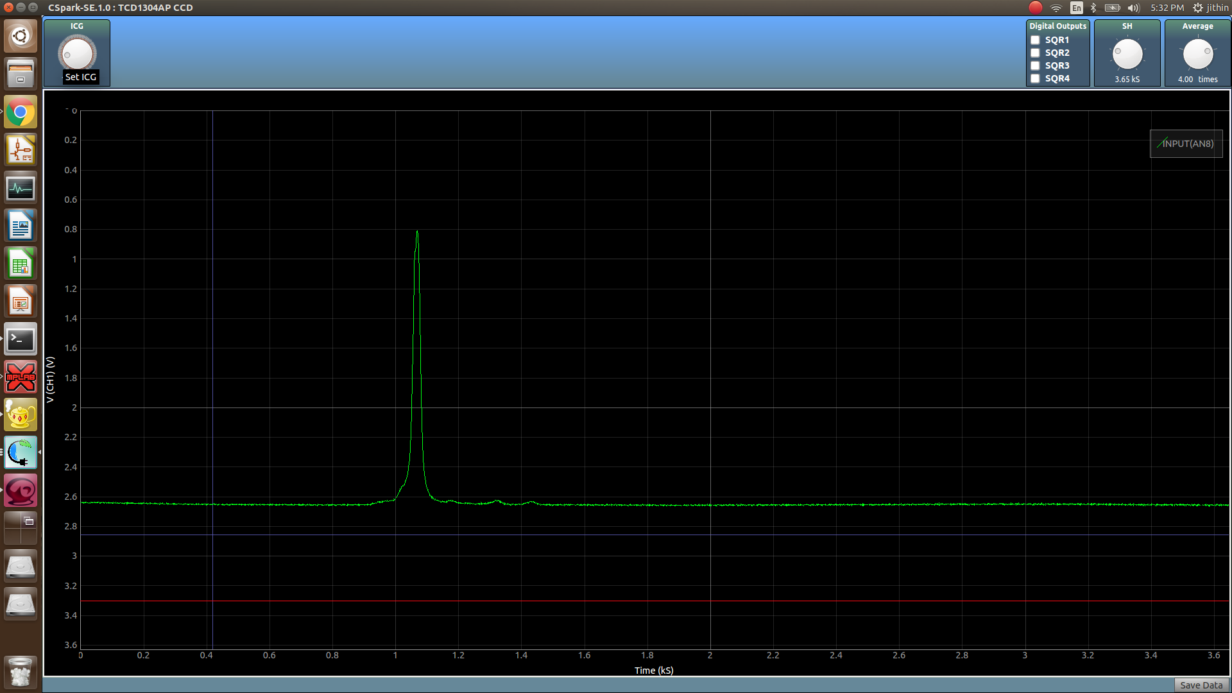Open the Bluetooth indicator menu
Viewport: 1232px width, 693px height.
(1093, 8)
